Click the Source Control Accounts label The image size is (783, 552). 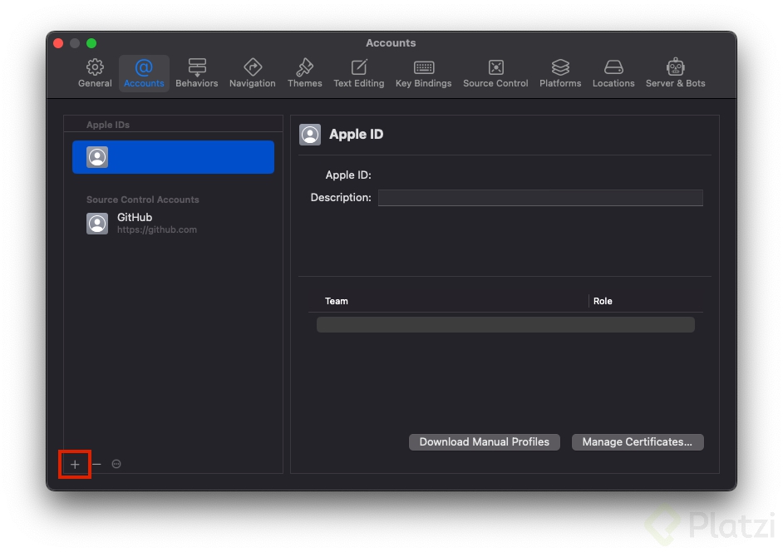tap(143, 200)
